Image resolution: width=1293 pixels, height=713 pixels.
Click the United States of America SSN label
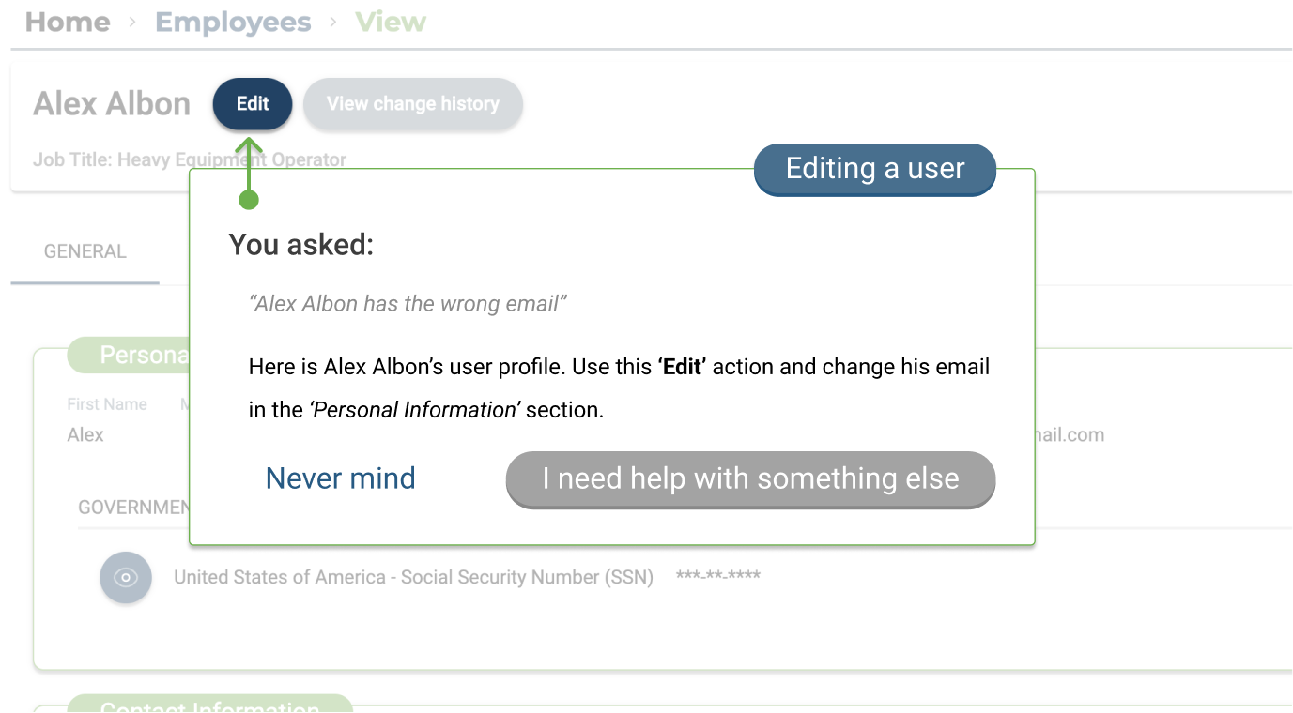[x=413, y=577]
